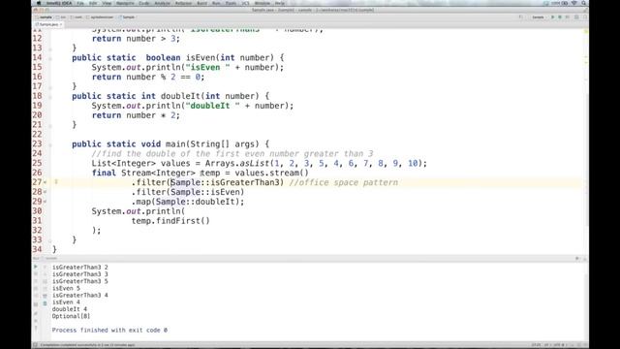Click the Sample class breadcrumb
The height and width of the screenshot is (349, 620).
coord(127,17)
